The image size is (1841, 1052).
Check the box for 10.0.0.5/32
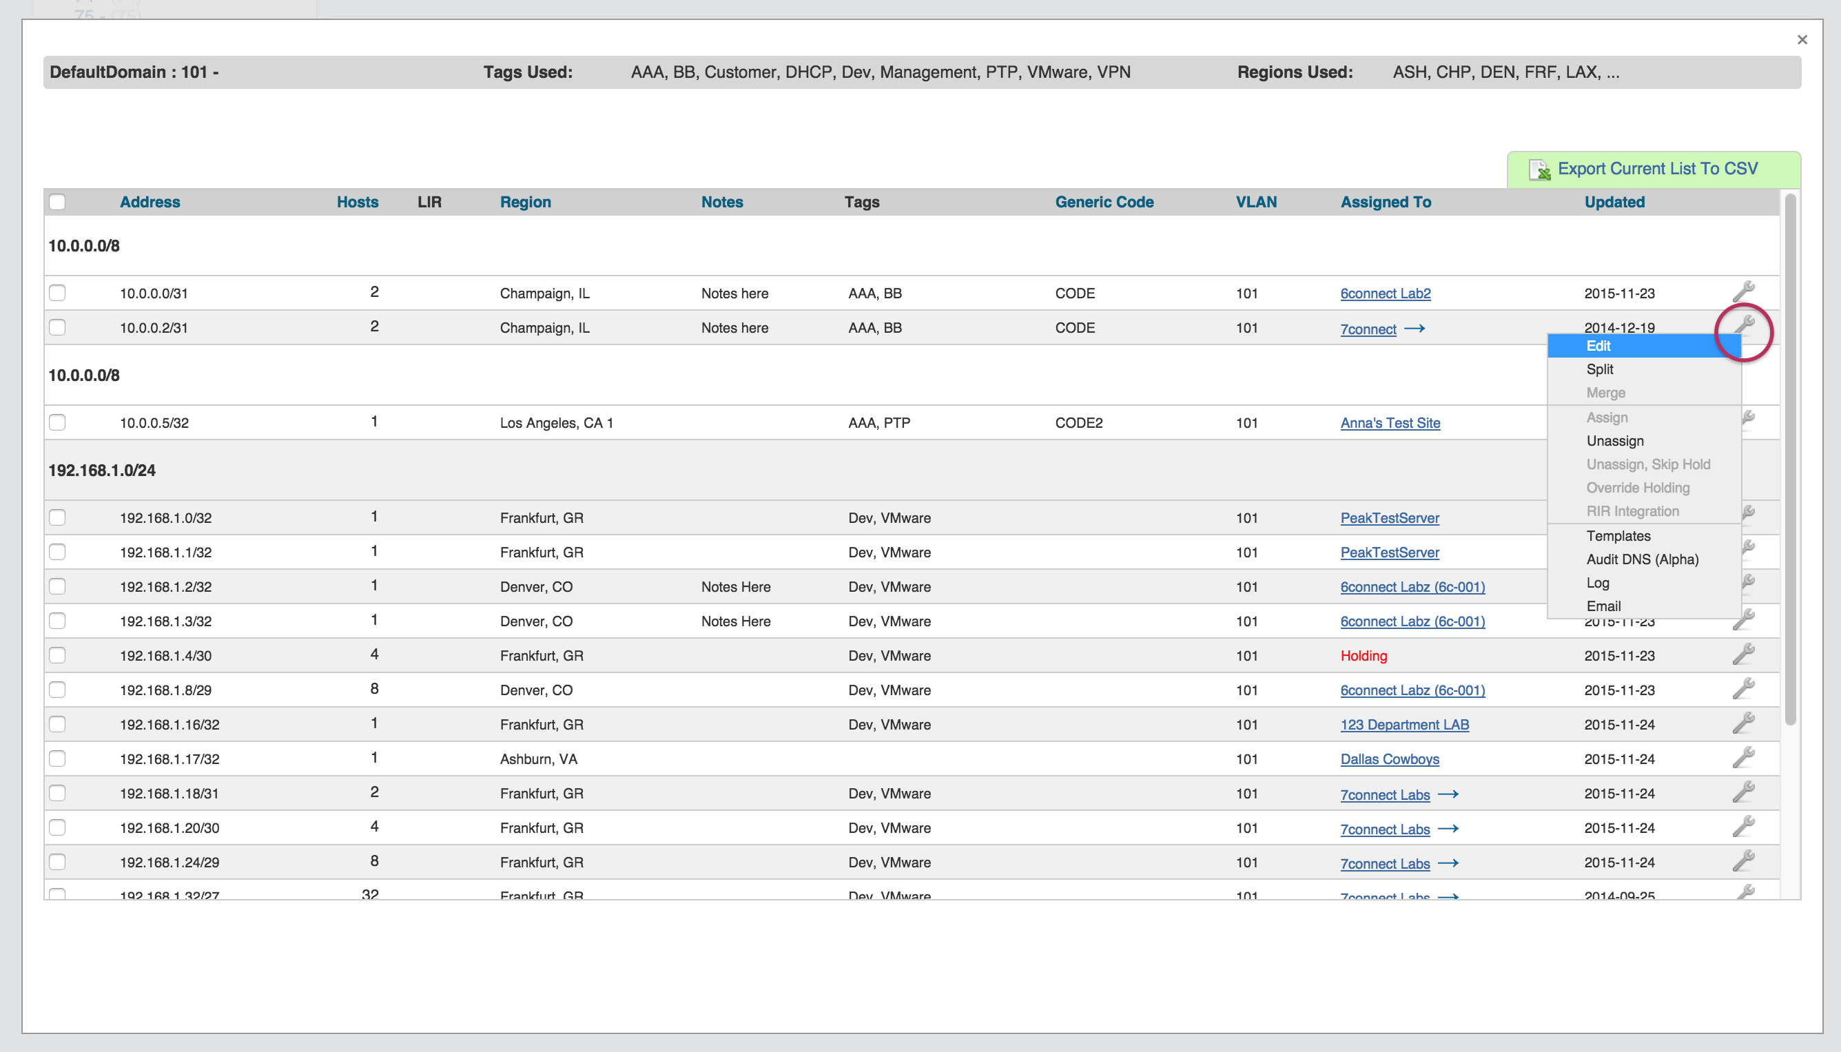(57, 423)
